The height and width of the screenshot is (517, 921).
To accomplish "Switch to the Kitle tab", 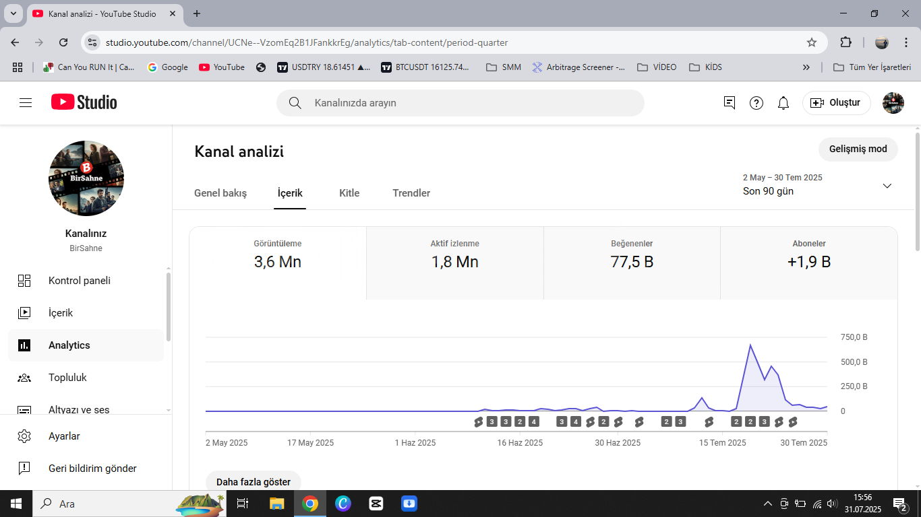I will click(x=349, y=193).
